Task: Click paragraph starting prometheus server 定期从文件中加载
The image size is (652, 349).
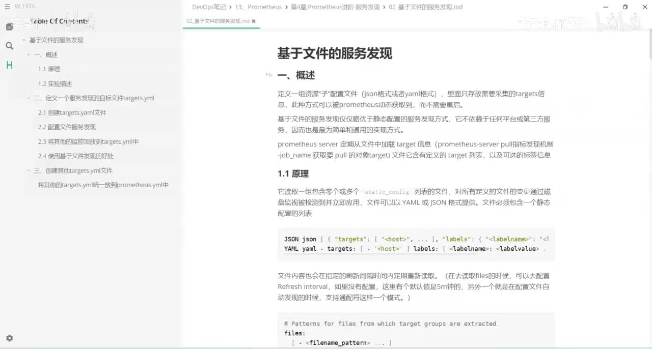Action: point(416,150)
